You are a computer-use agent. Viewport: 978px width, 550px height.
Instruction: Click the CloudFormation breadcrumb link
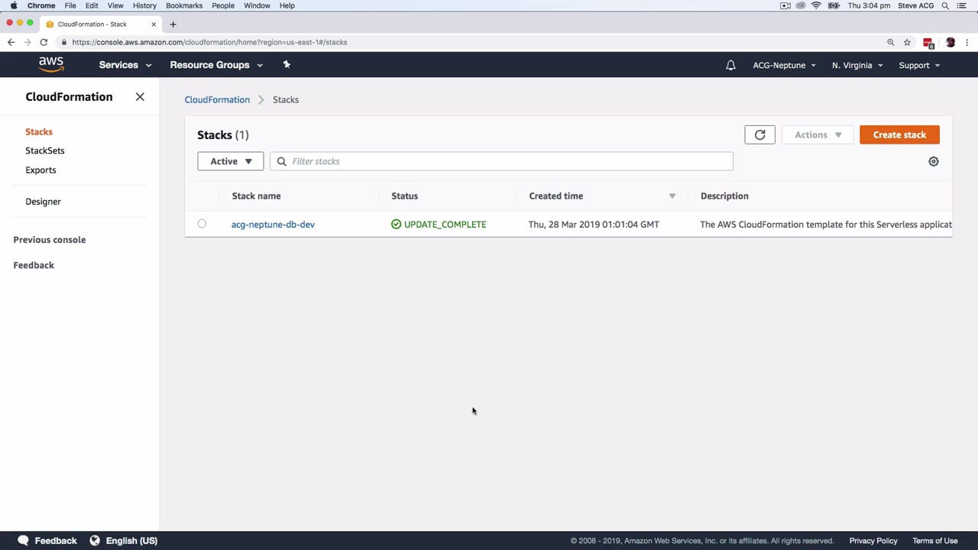[x=217, y=100]
